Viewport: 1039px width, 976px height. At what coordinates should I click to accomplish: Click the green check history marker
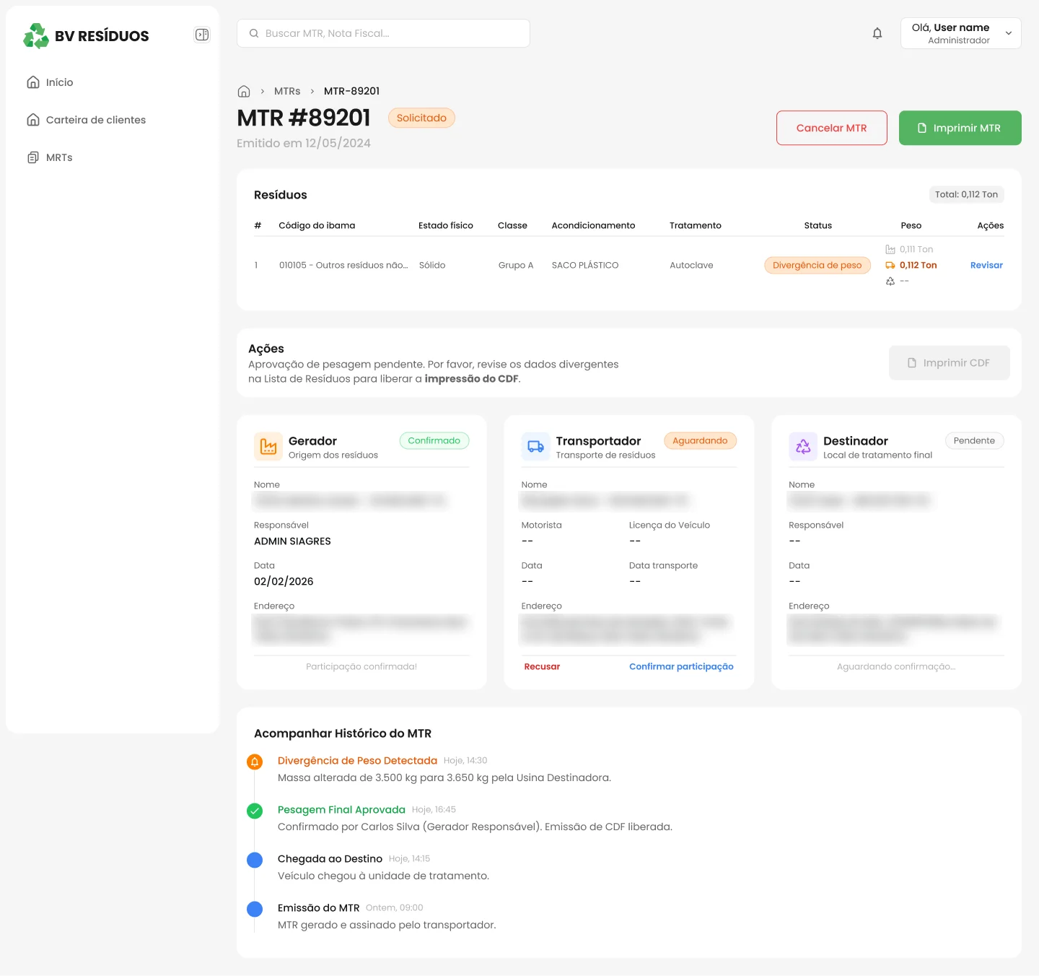(255, 811)
